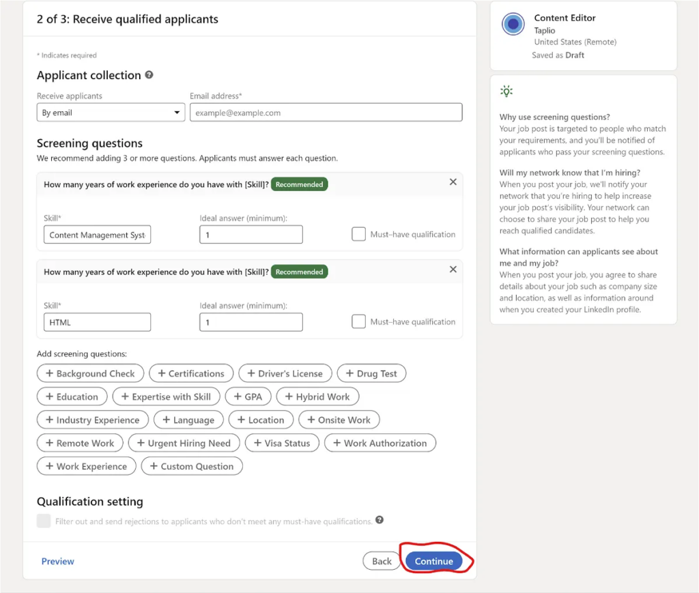Image resolution: width=699 pixels, height=593 pixels.
Task: Click the Email address input field
Action: 326,113
